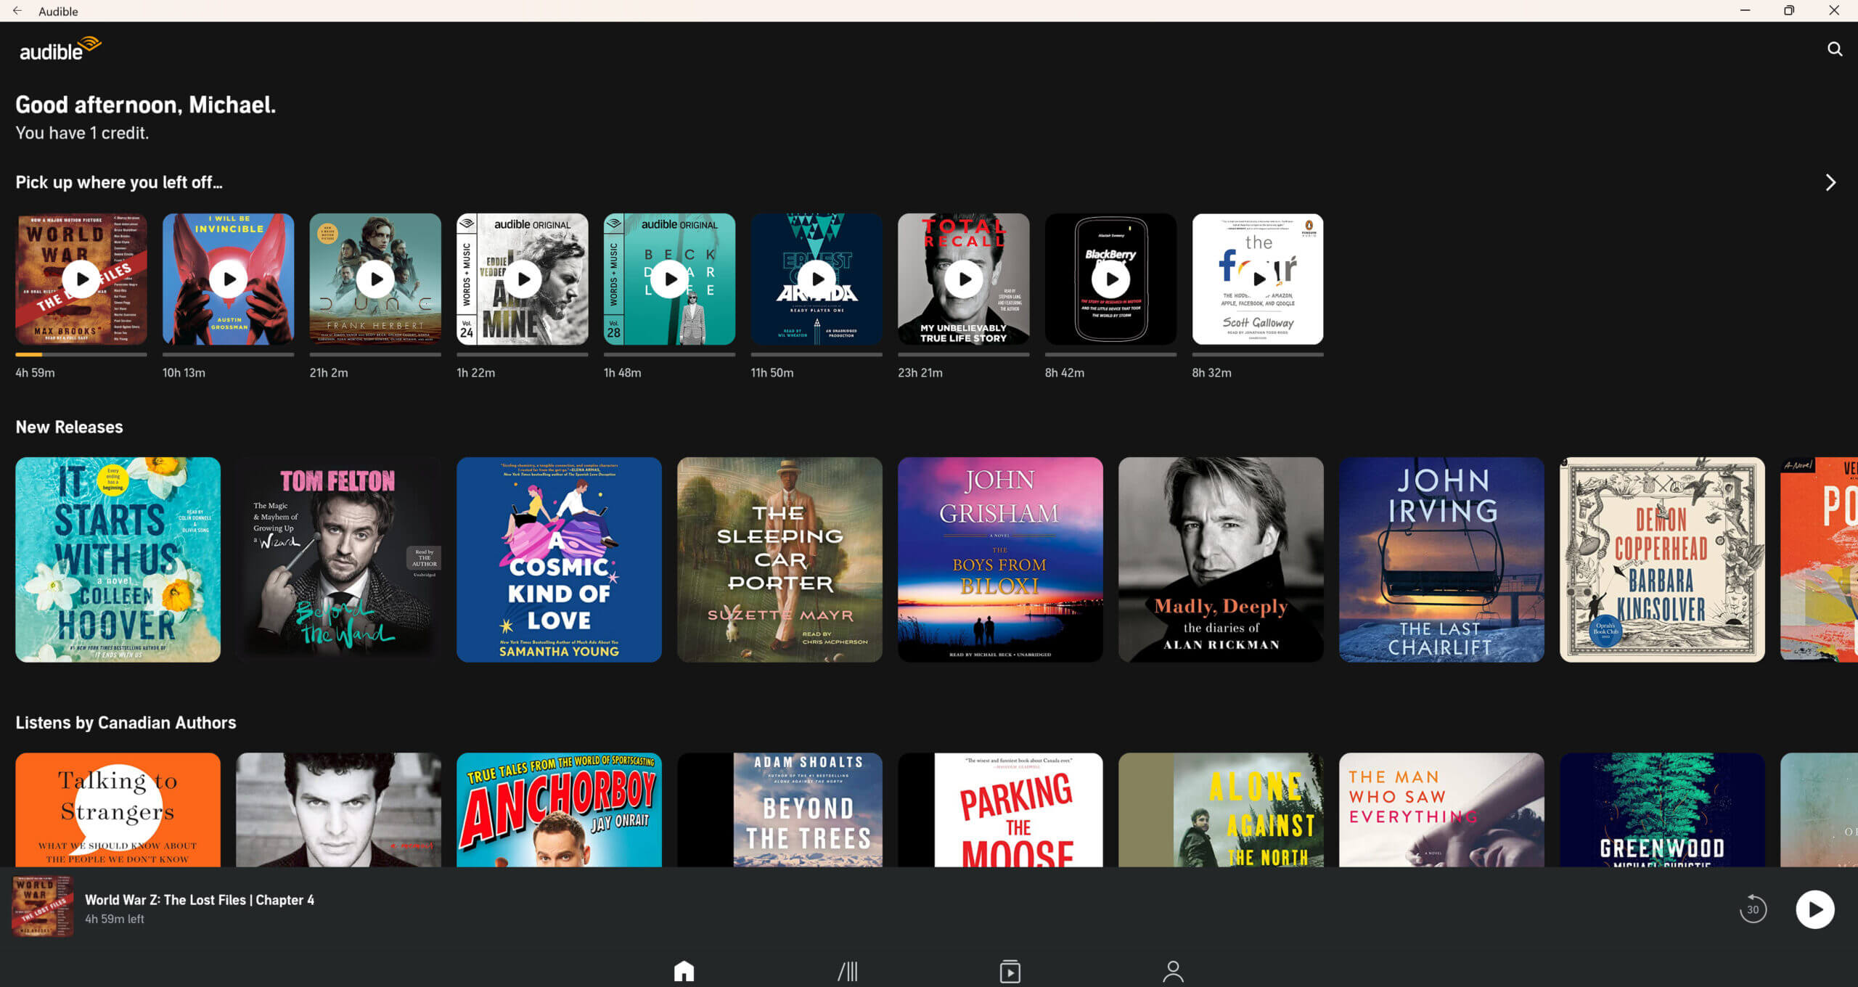Restore down the Audible window
This screenshot has height=987, width=1858.
point(1788,11)
